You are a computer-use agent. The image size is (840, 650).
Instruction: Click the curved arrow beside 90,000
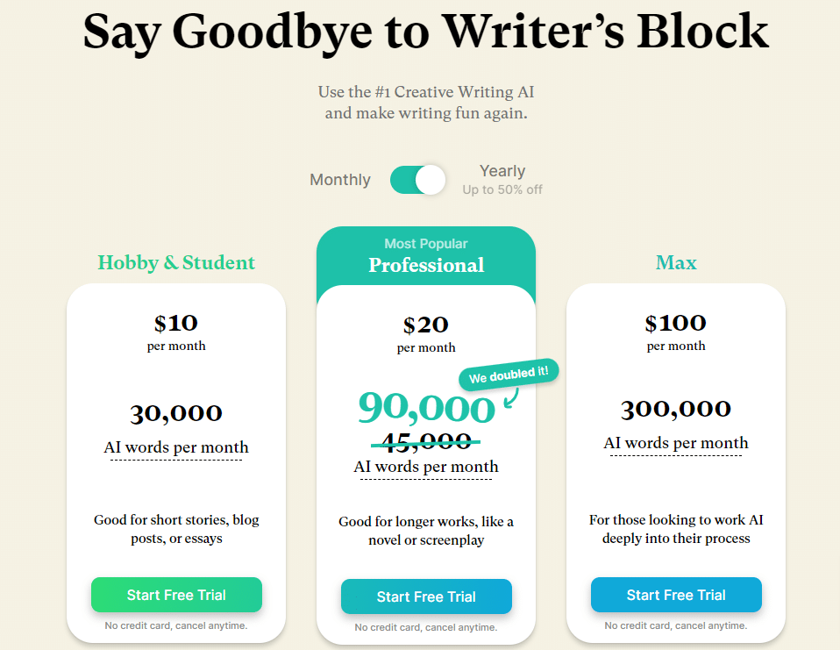[511, 398]
